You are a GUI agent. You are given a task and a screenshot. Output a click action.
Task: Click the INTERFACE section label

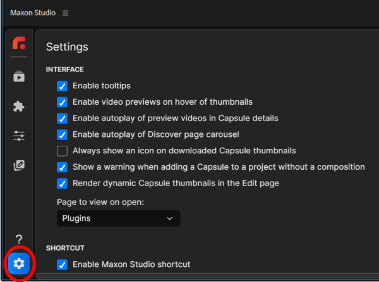(65, 69)
